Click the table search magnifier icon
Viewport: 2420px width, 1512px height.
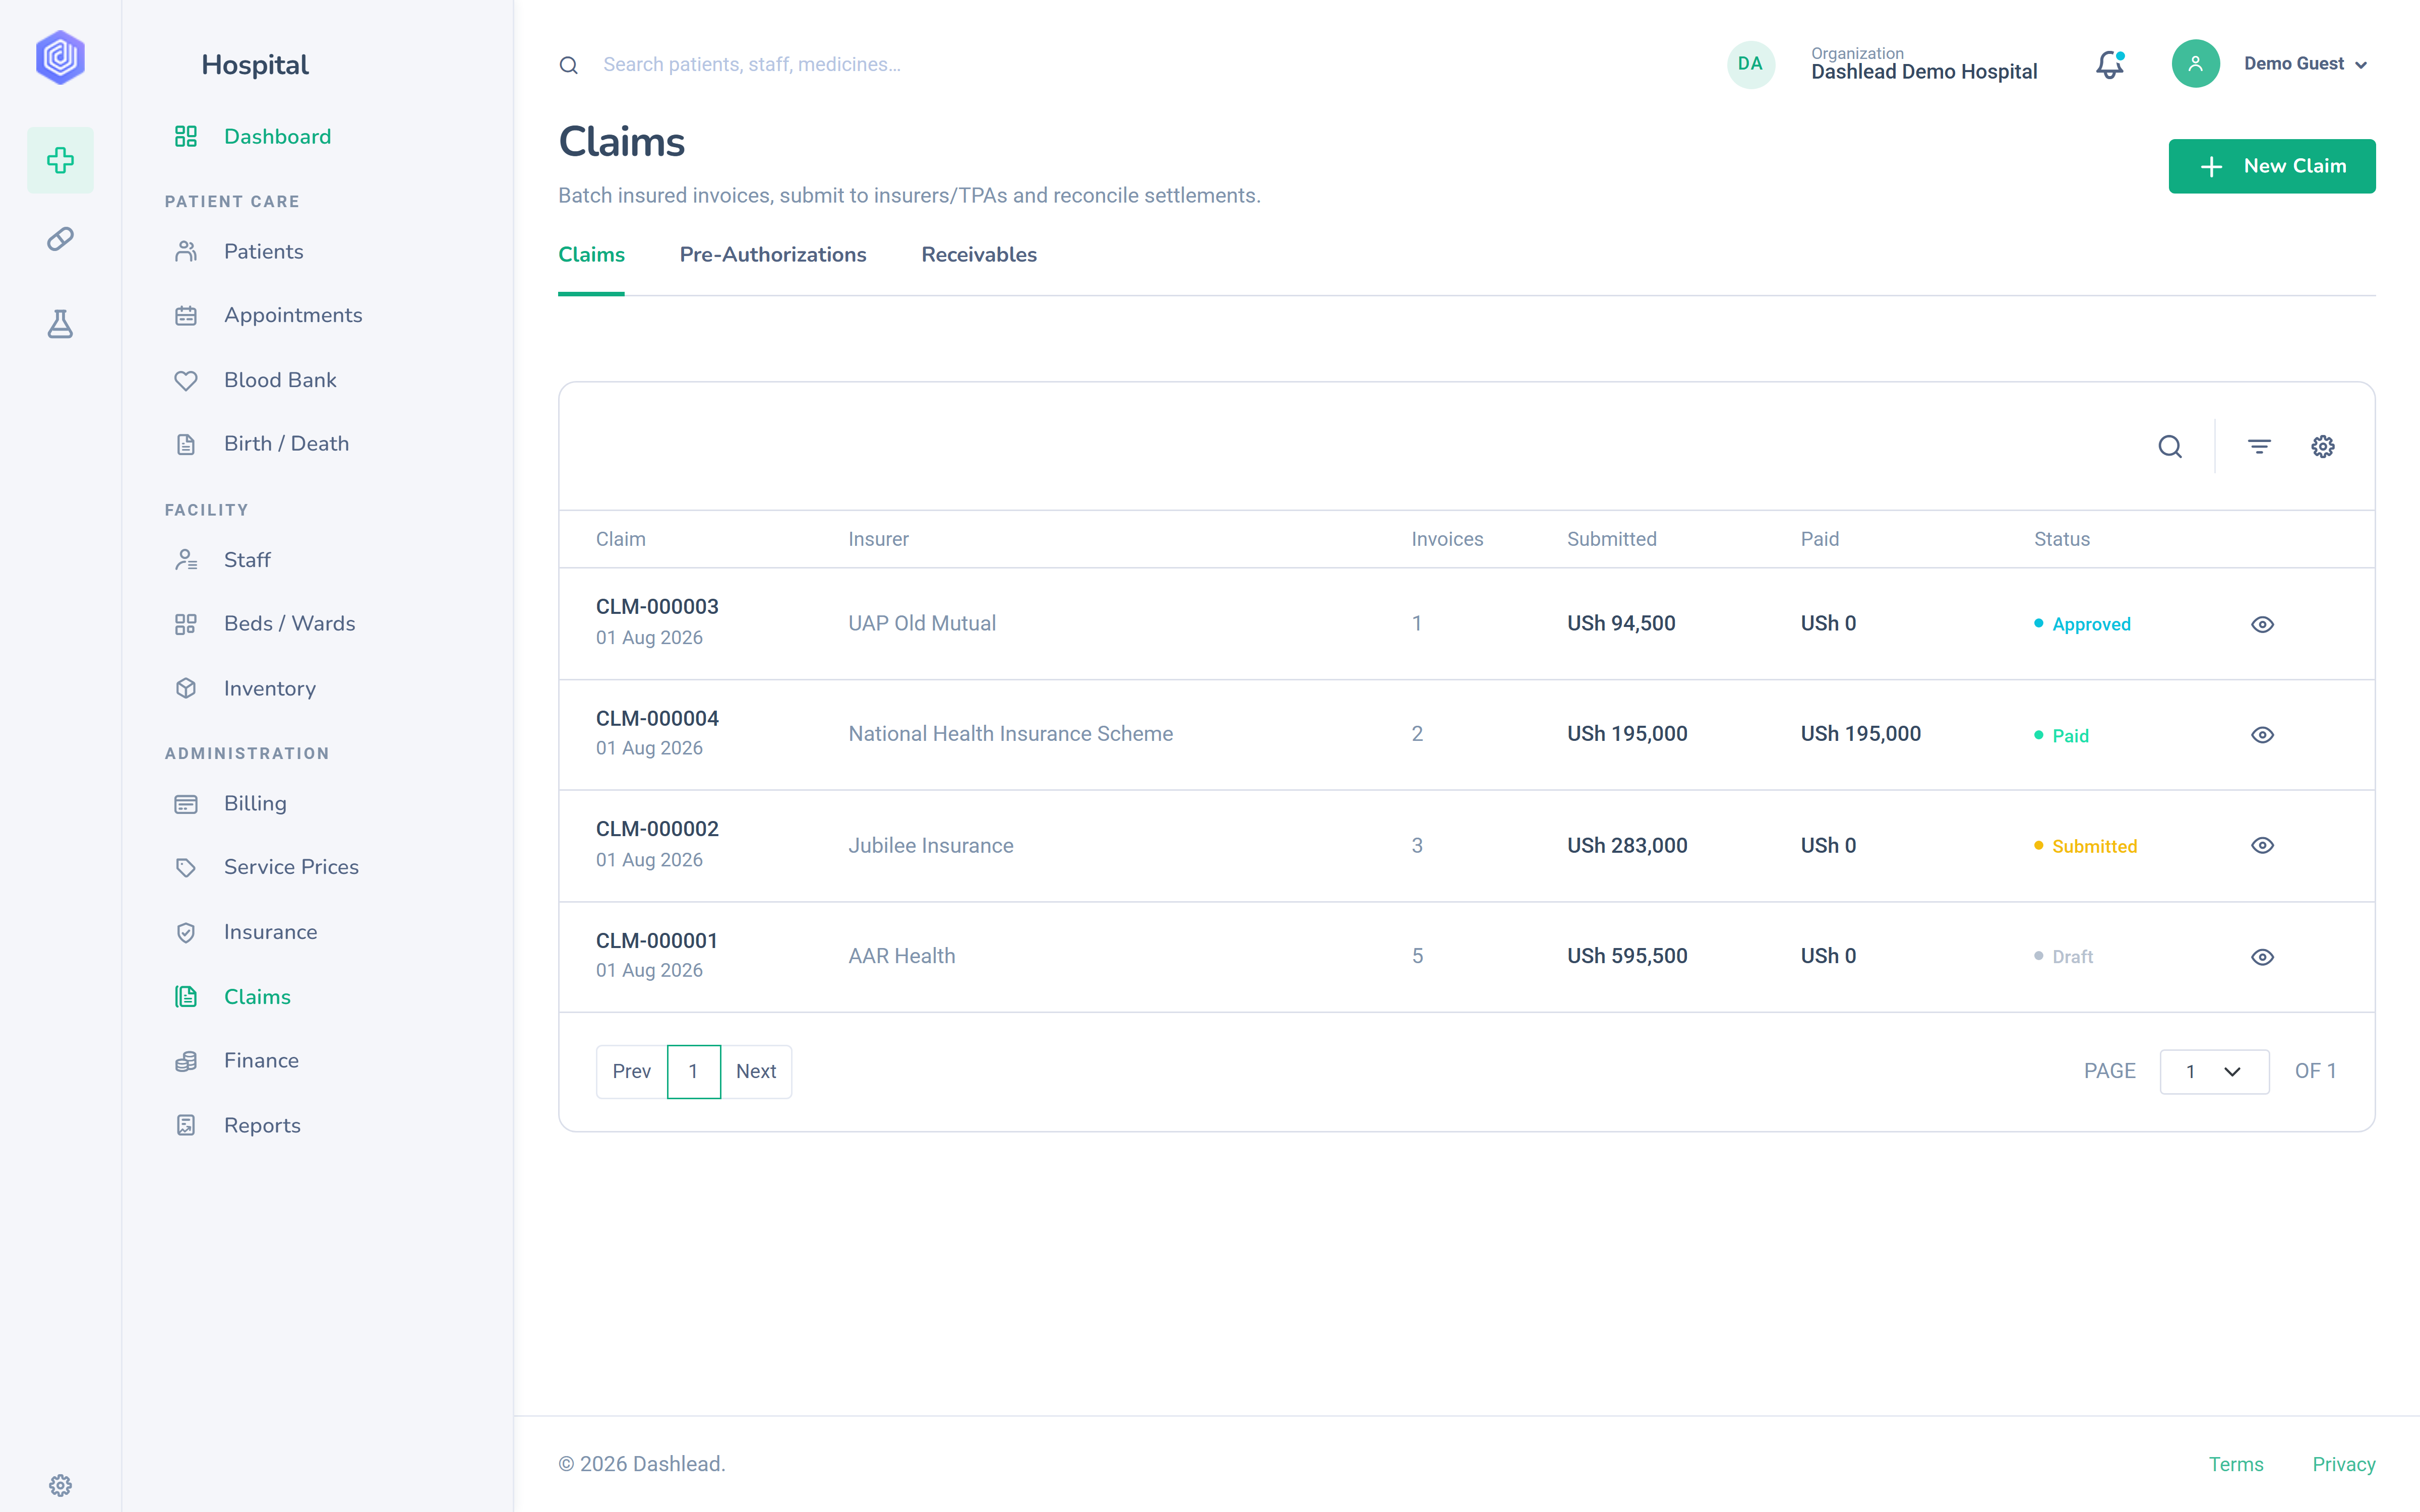coord(2170,446)
